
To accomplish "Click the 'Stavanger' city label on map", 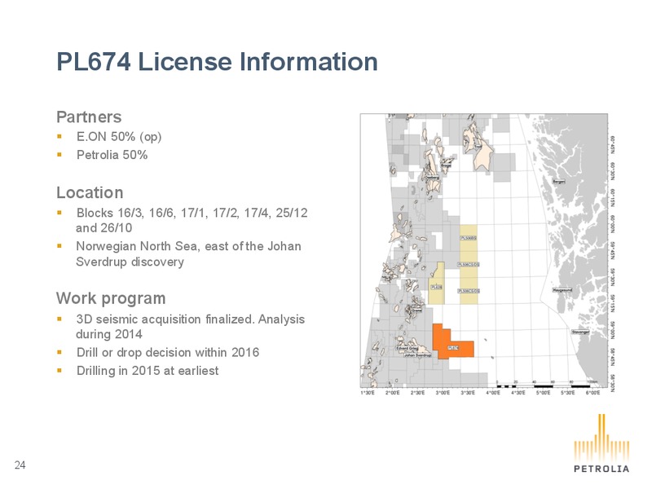I will [580, 332].
